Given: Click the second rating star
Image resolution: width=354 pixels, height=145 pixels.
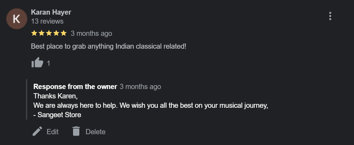Looking at the screenshot, I should click(42, 33).
